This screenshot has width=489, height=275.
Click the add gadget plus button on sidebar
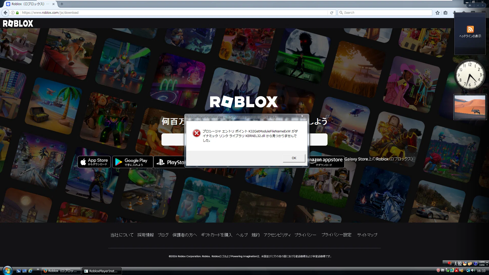coord(470,5)
